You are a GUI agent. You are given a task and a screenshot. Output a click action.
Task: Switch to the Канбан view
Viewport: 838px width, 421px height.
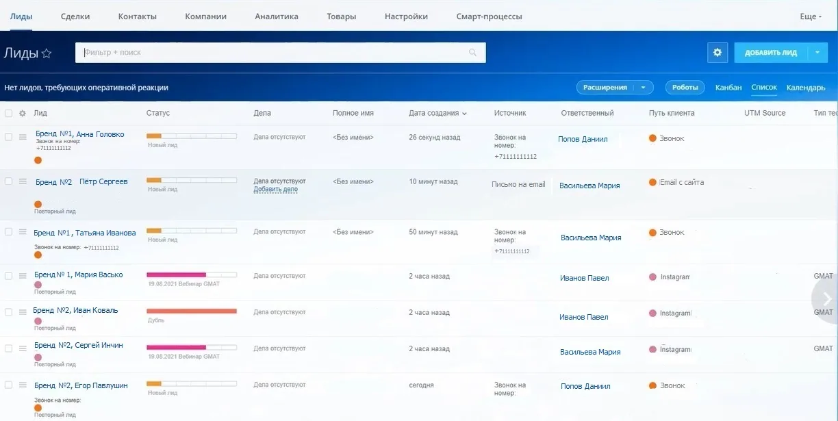coord(728,88)
